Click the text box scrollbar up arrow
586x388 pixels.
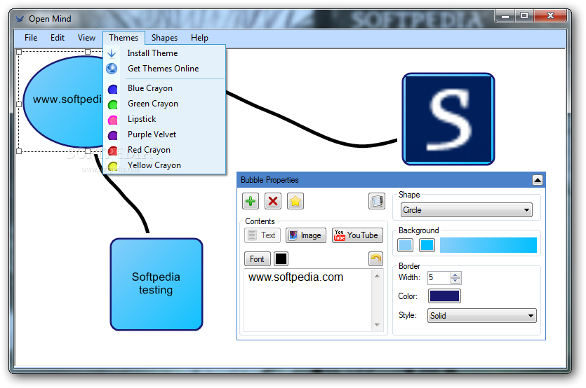(x=377, y=276)
